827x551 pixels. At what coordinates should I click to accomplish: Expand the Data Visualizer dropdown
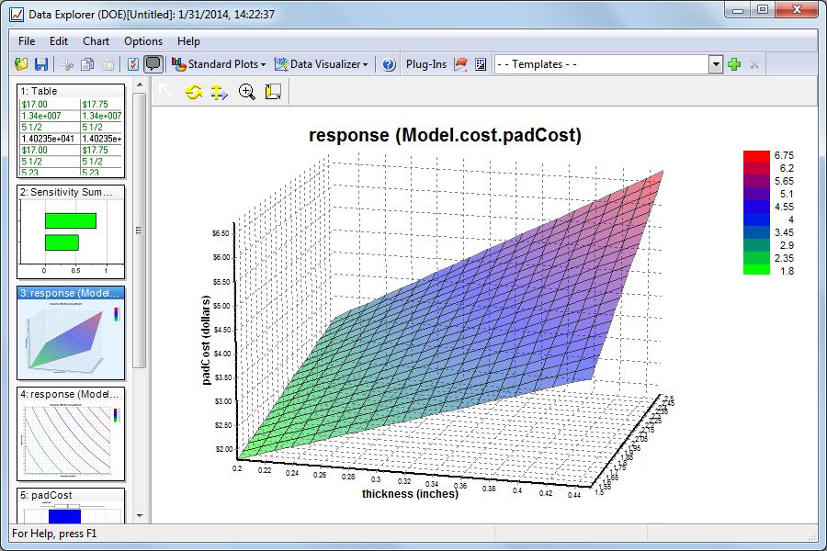322,64
